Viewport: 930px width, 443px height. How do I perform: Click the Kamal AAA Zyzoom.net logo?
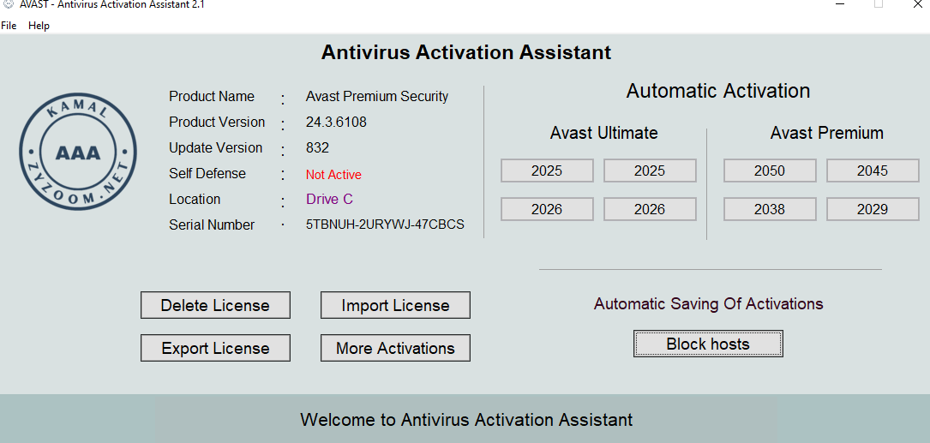tap(78, 152)
